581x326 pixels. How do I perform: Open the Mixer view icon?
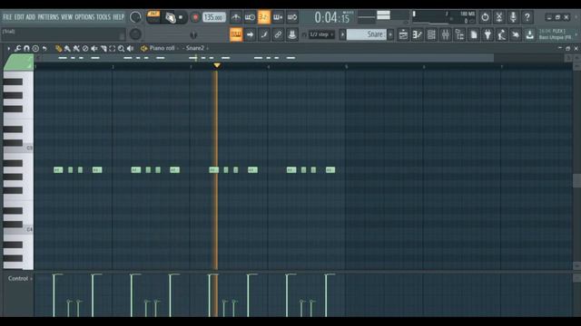coord(446,34)
